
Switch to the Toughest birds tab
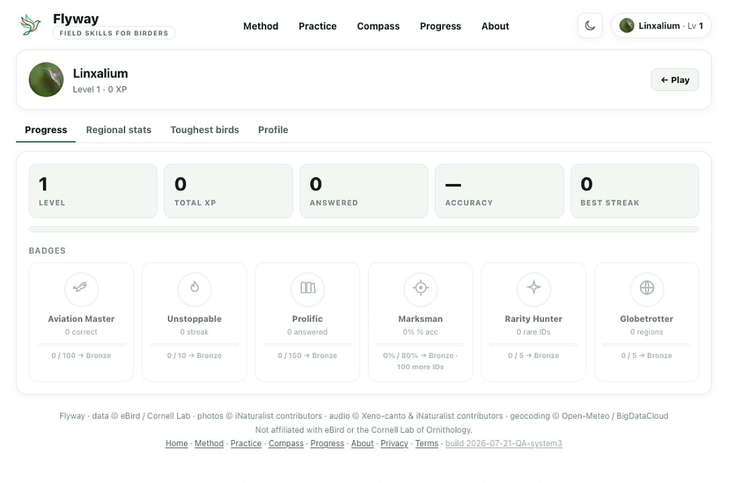(x=205, y=130)
